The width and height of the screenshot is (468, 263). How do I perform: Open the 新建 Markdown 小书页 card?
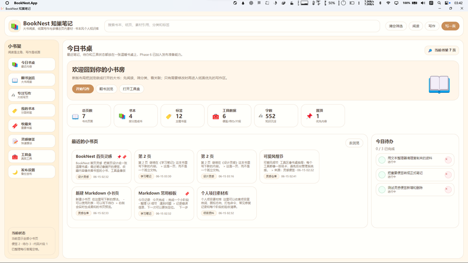coord(101,203)
